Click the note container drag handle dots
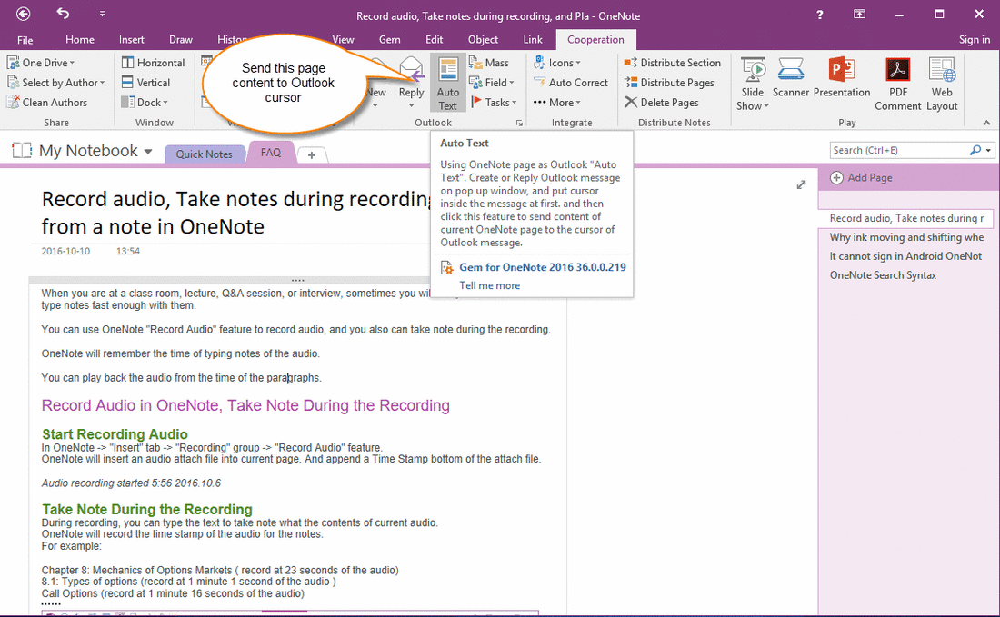 point(297,280)
